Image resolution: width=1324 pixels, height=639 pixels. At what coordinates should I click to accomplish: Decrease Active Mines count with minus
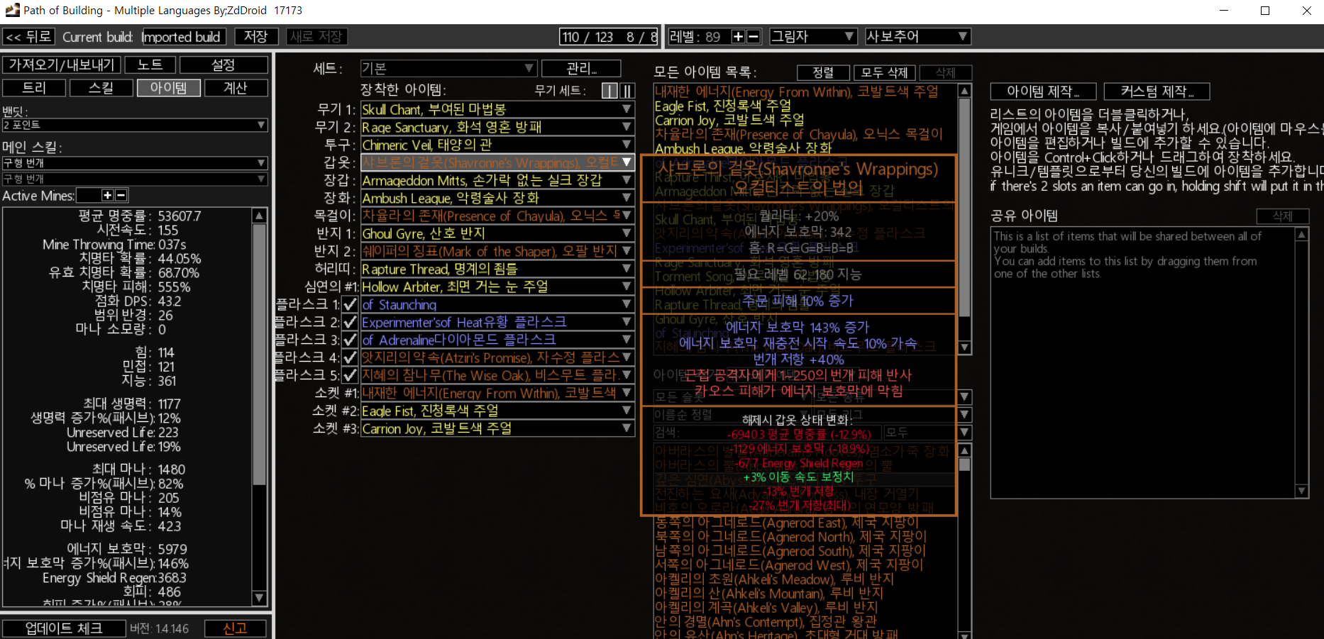(121, 195)
